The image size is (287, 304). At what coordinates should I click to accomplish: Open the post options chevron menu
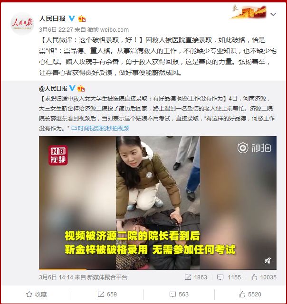point(273,14)
